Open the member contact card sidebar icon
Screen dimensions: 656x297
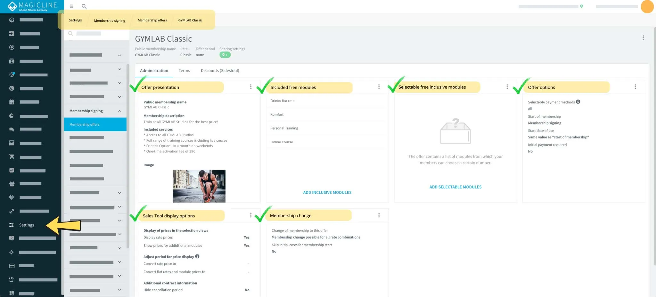(x=12, y=61)
